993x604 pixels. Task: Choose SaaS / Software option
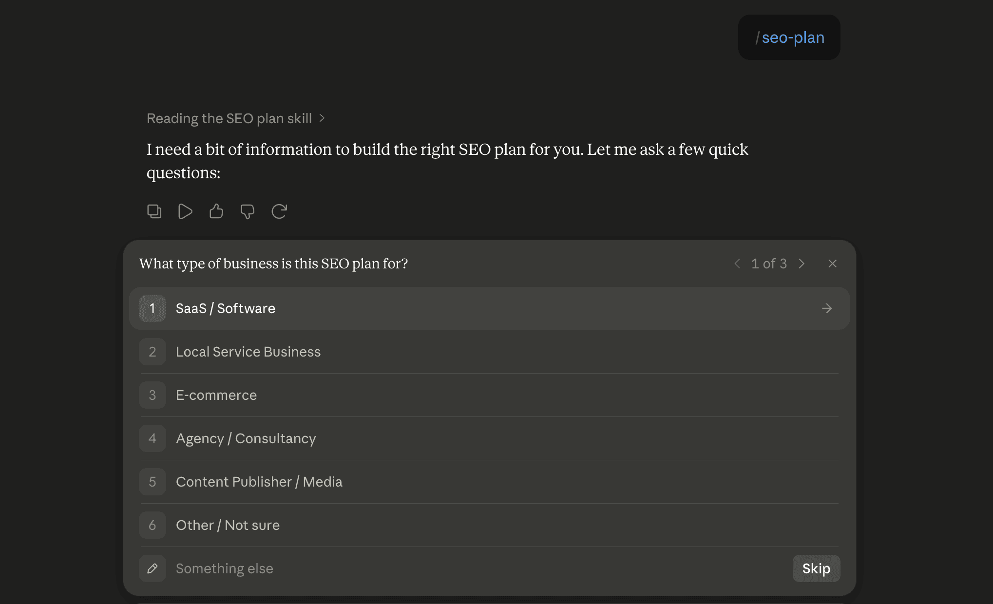tap(490, 308)
